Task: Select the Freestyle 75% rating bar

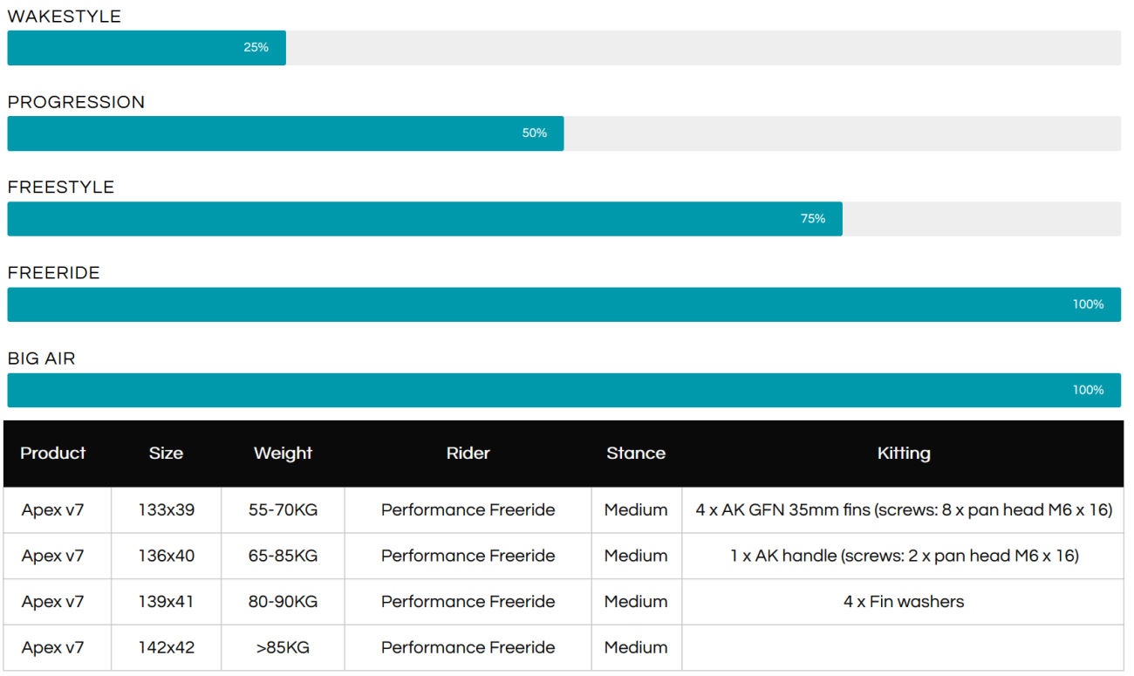Action: (425, 219)
